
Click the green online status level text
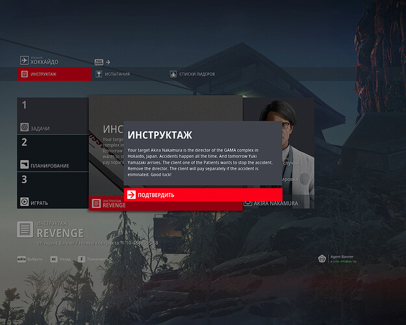(344, 261)
